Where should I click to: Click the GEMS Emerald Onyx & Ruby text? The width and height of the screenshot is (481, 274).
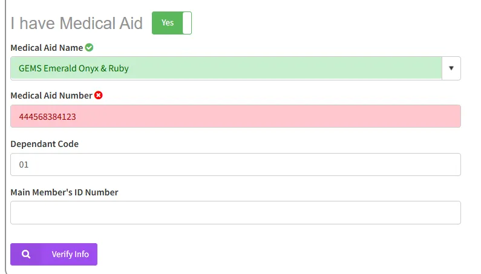(x=74, y=68)
